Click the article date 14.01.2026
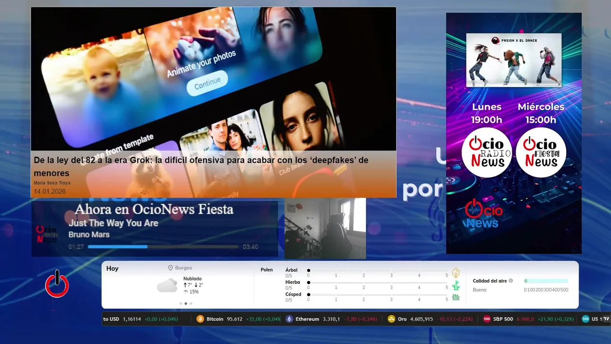This screenshot has height=344, width=611. (x=50, y=192)
